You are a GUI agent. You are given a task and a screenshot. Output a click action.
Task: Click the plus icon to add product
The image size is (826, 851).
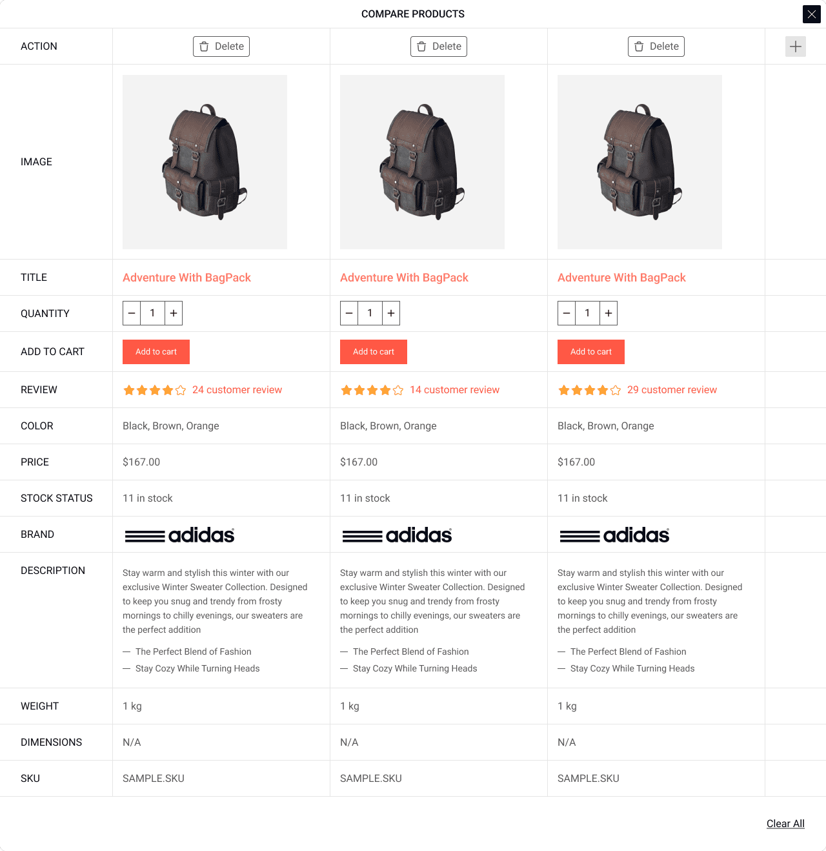795,46
